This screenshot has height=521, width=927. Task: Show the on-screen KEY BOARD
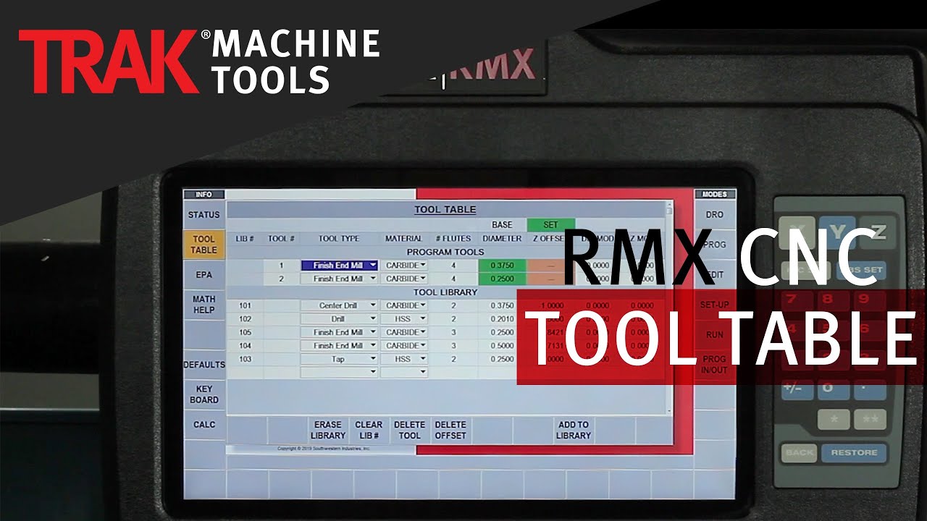[204, 394]
